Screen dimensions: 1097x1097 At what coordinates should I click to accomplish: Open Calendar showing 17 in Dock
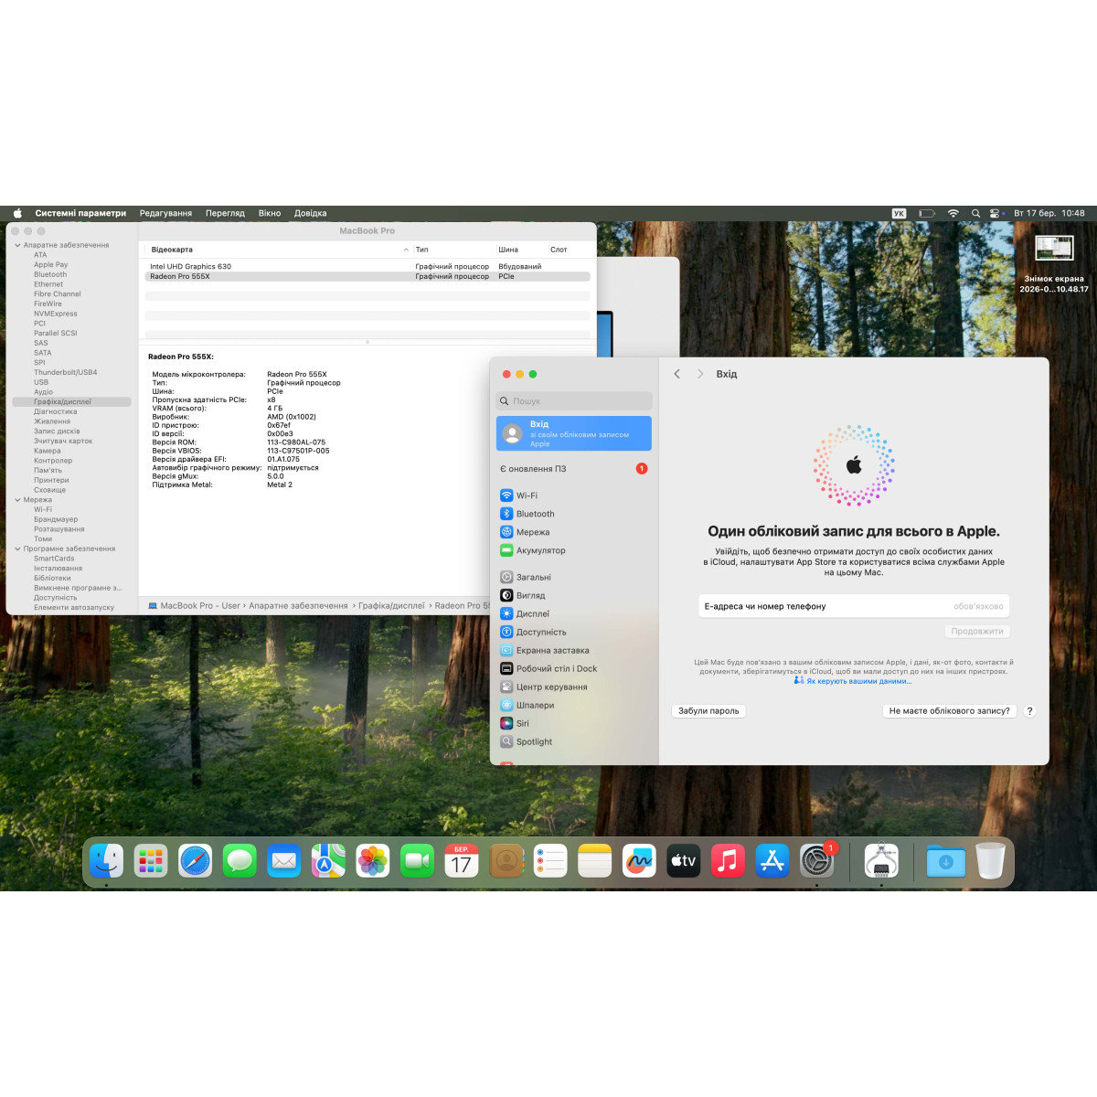point(462,860)
